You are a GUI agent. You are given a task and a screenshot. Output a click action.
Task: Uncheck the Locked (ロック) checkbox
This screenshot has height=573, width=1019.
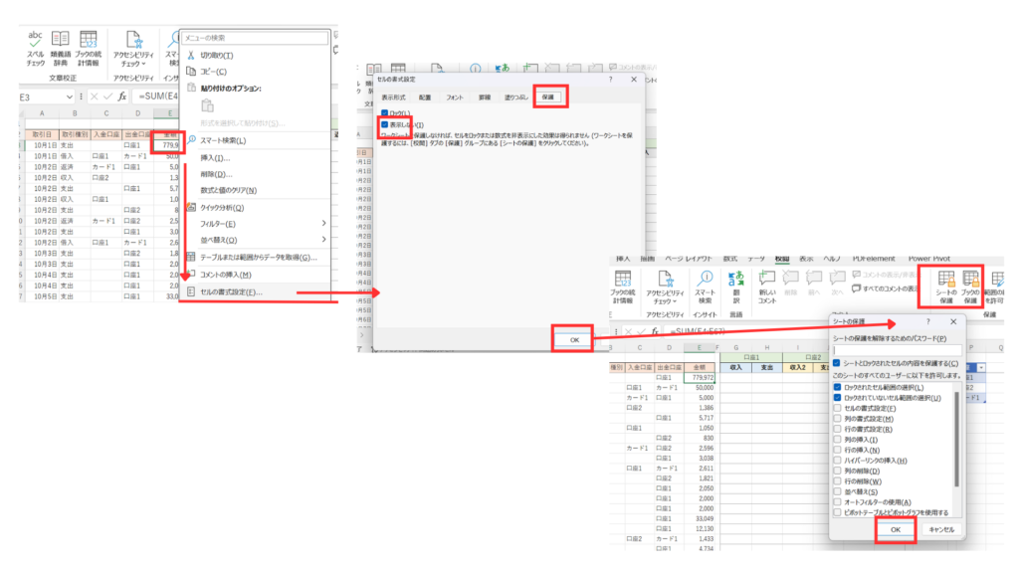pos(384,113)
